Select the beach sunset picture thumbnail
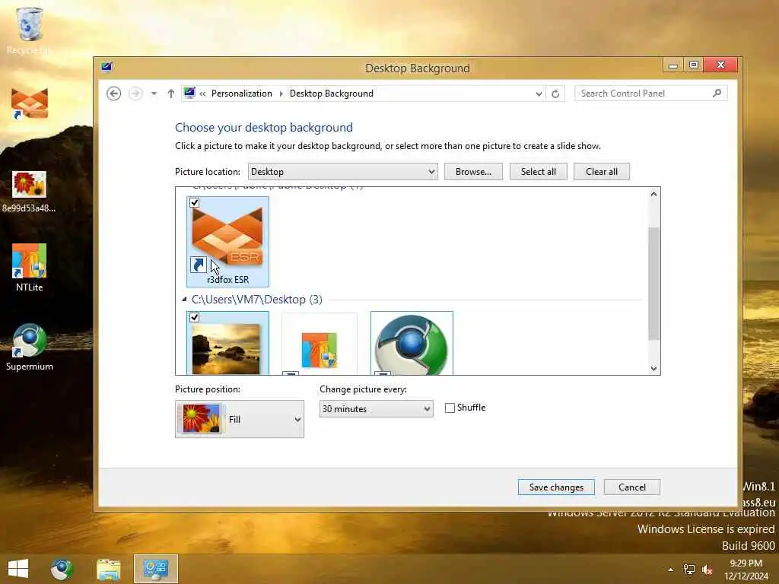 [227, 344]
